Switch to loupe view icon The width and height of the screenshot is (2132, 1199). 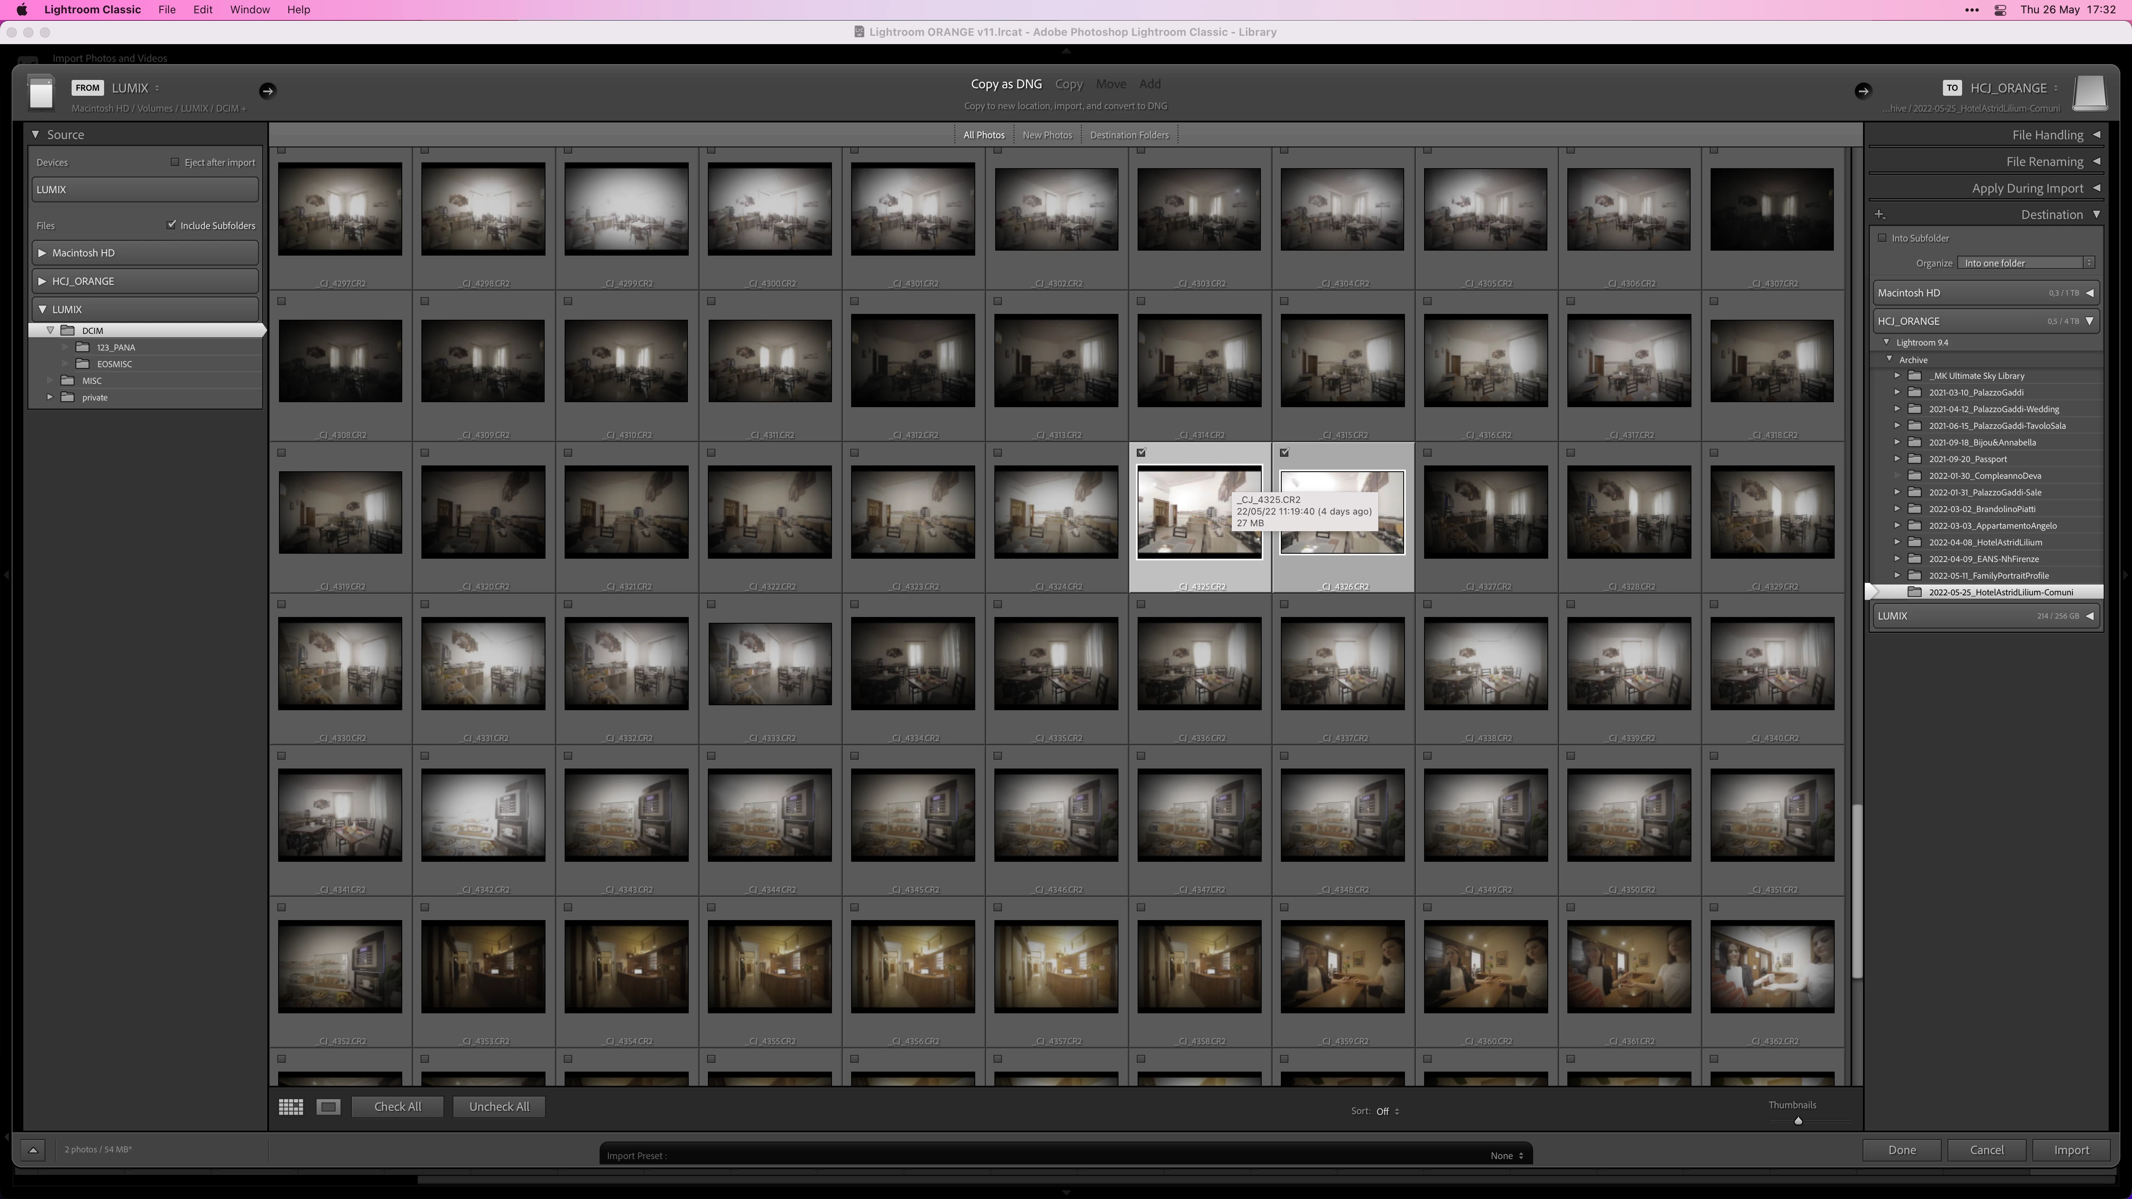329,1106
